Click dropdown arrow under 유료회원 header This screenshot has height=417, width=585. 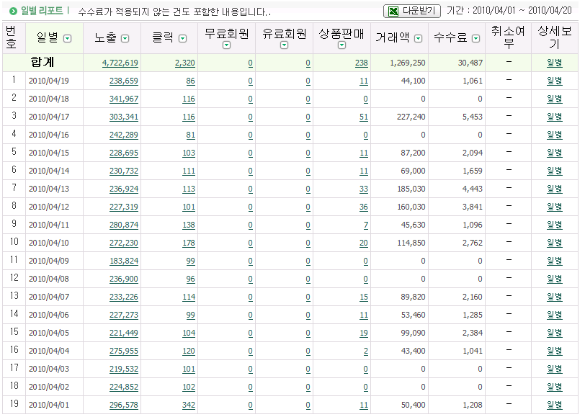[284, 45]
